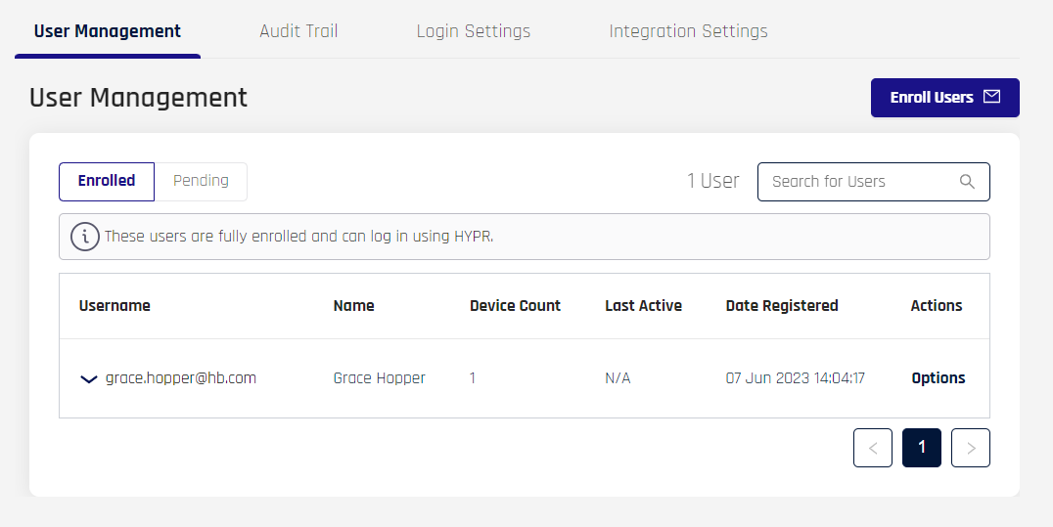Click the Enroll Users button

pos(945,98)
